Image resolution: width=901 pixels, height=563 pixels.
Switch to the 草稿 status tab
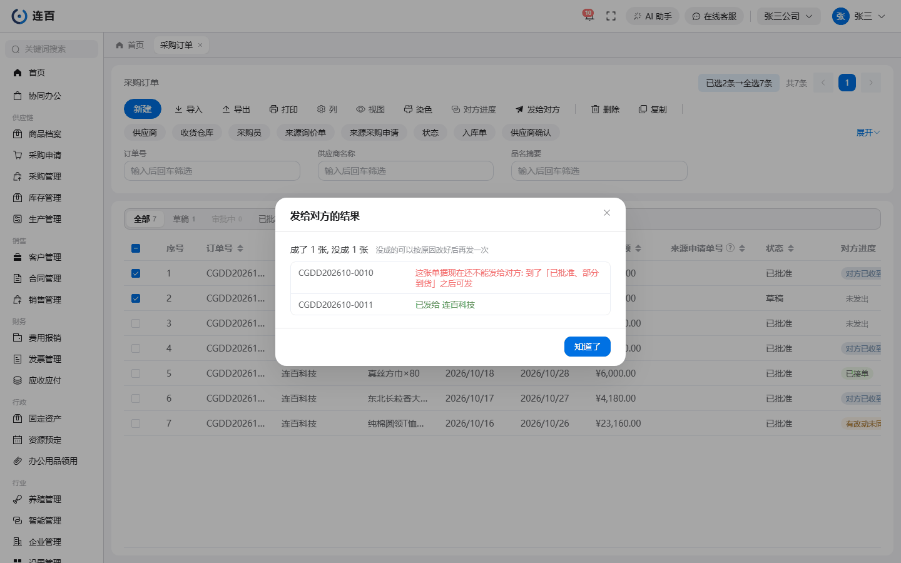coord(184,219)
